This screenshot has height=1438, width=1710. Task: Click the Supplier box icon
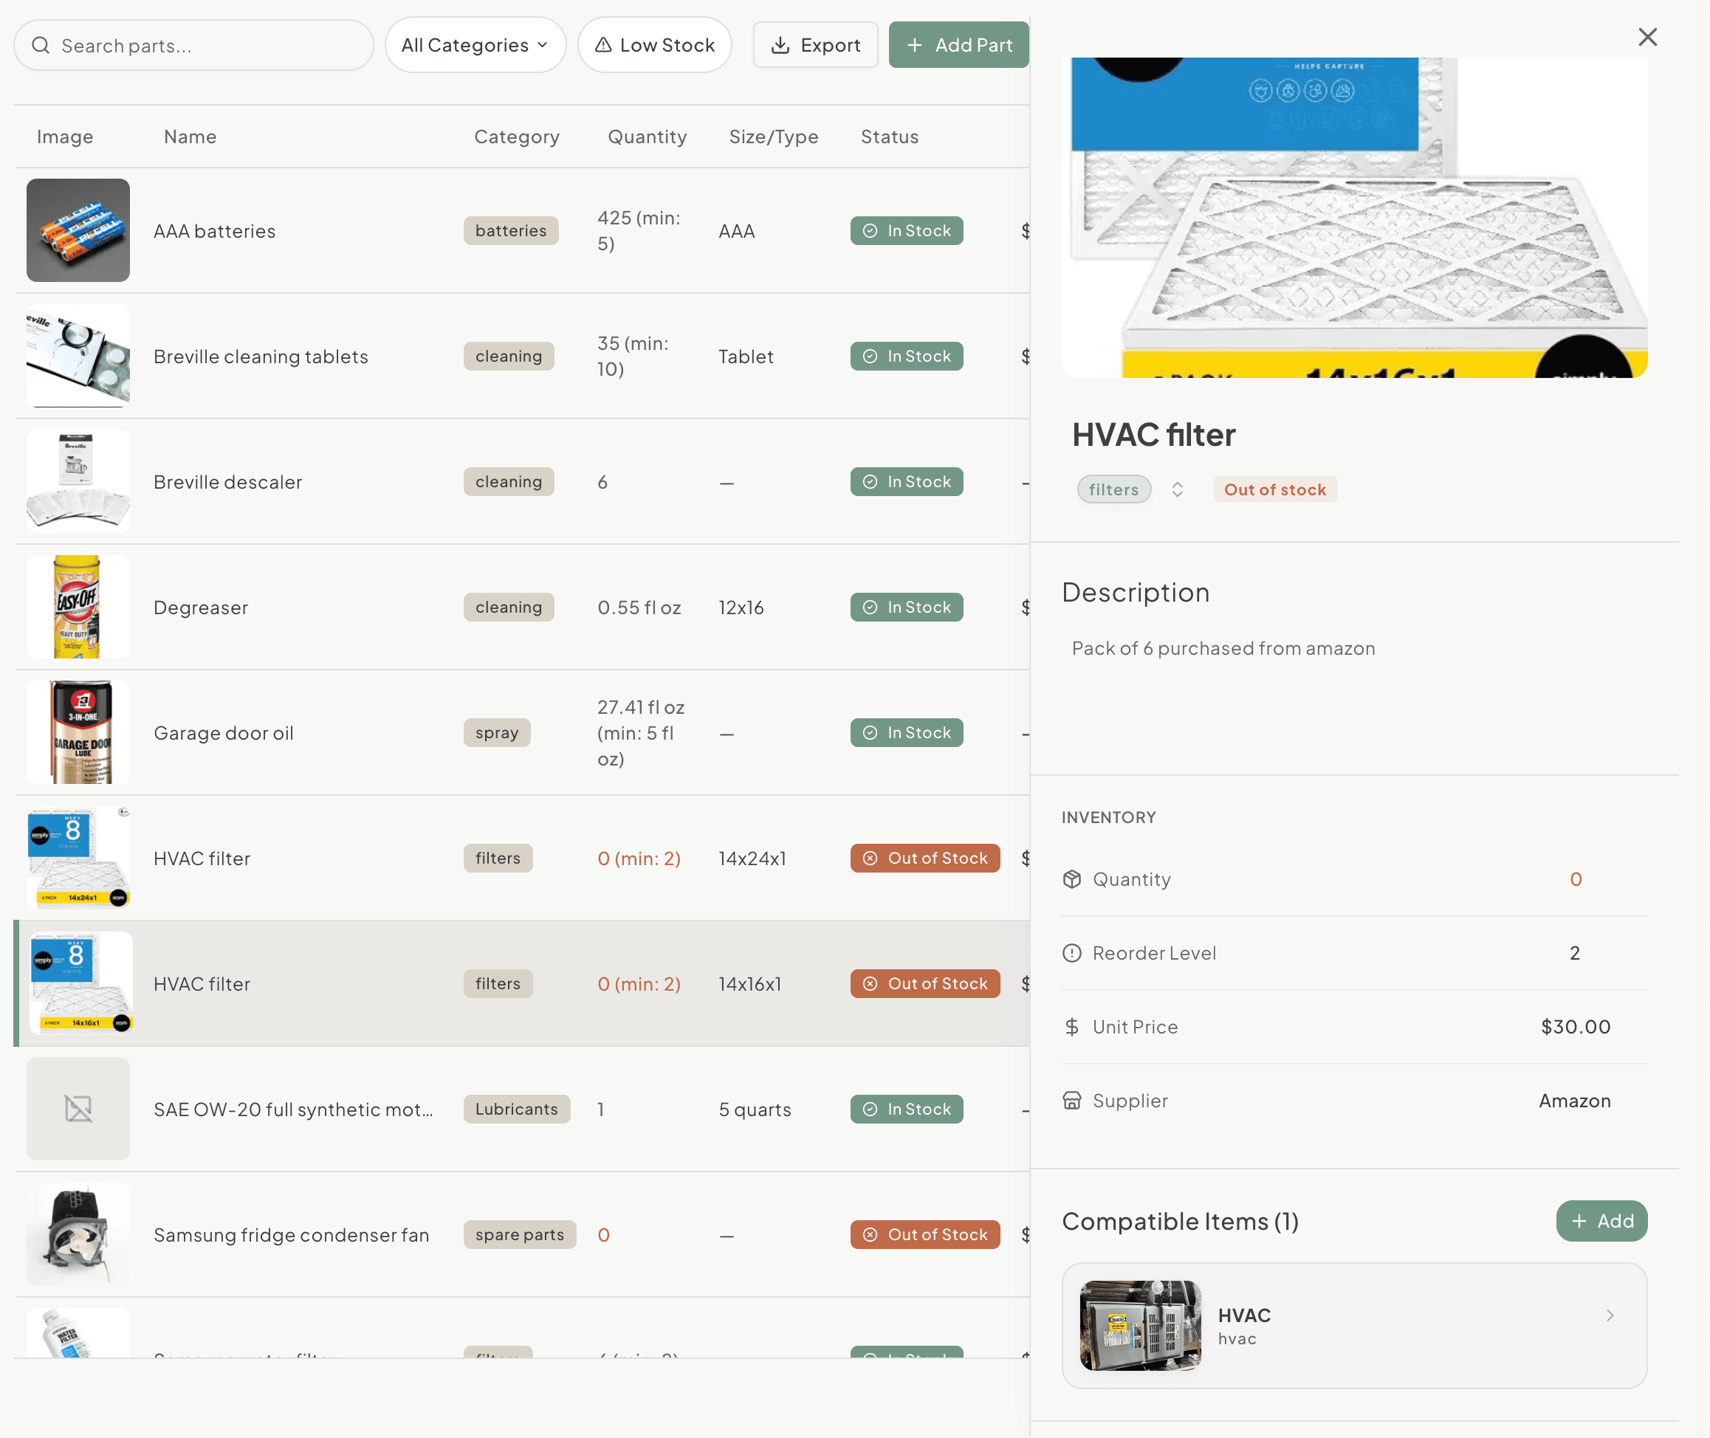pos(1073,1101)
